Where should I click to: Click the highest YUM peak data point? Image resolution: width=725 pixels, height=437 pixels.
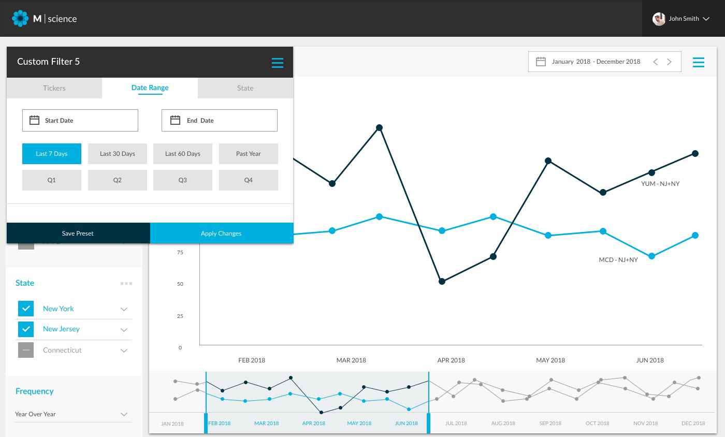(379, 127)
